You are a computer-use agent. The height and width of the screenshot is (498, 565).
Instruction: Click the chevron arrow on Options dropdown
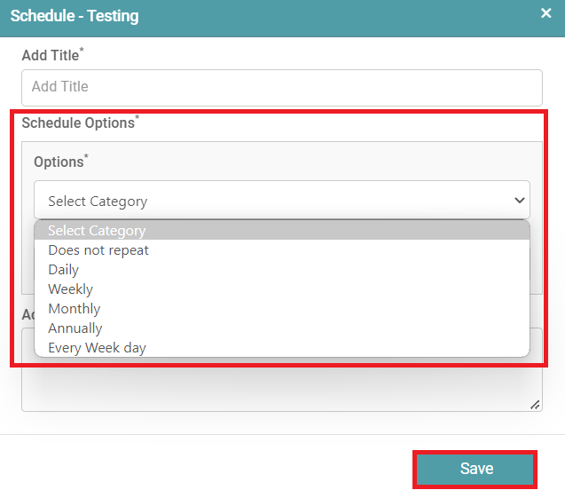click(520, 201)
